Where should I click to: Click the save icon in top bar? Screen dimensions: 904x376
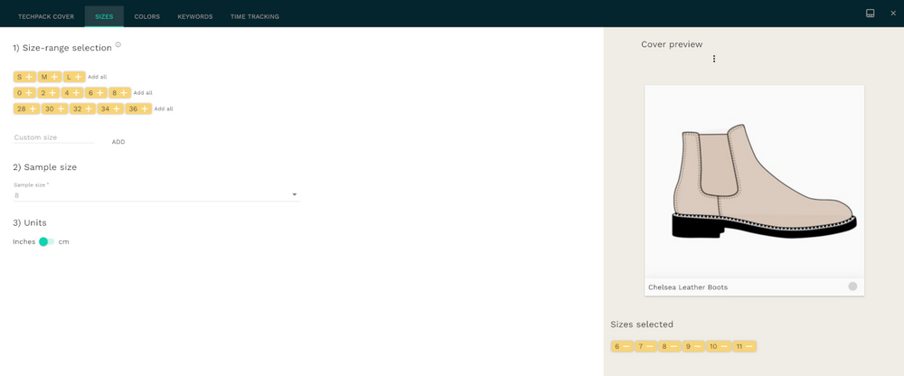(x=870, y=14)
